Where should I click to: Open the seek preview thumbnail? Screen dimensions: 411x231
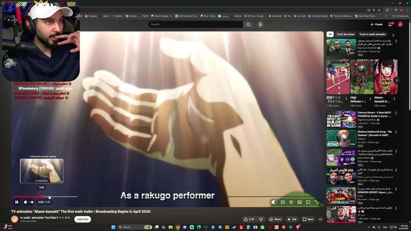click(42, 171)
